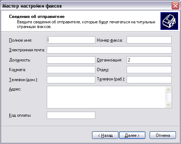Click the Полное имя input field
181x144 pixels.
point(71,40)
